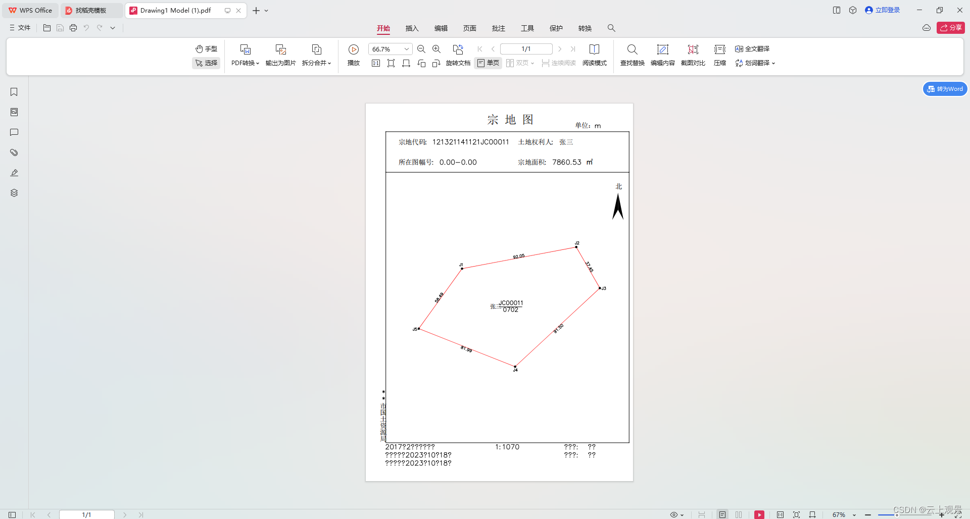Open the attachments paperclip panel

pyautogui.click(x=14, y=152)
